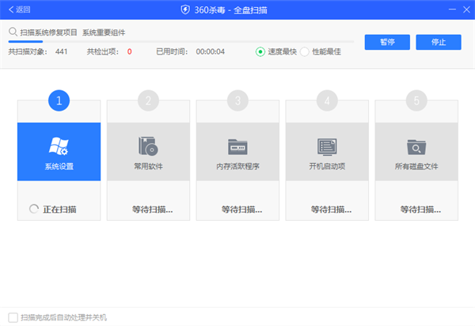475x326 pixels.
Task: Select the 速度最快 scan mode
Action: tap(260, 51)
